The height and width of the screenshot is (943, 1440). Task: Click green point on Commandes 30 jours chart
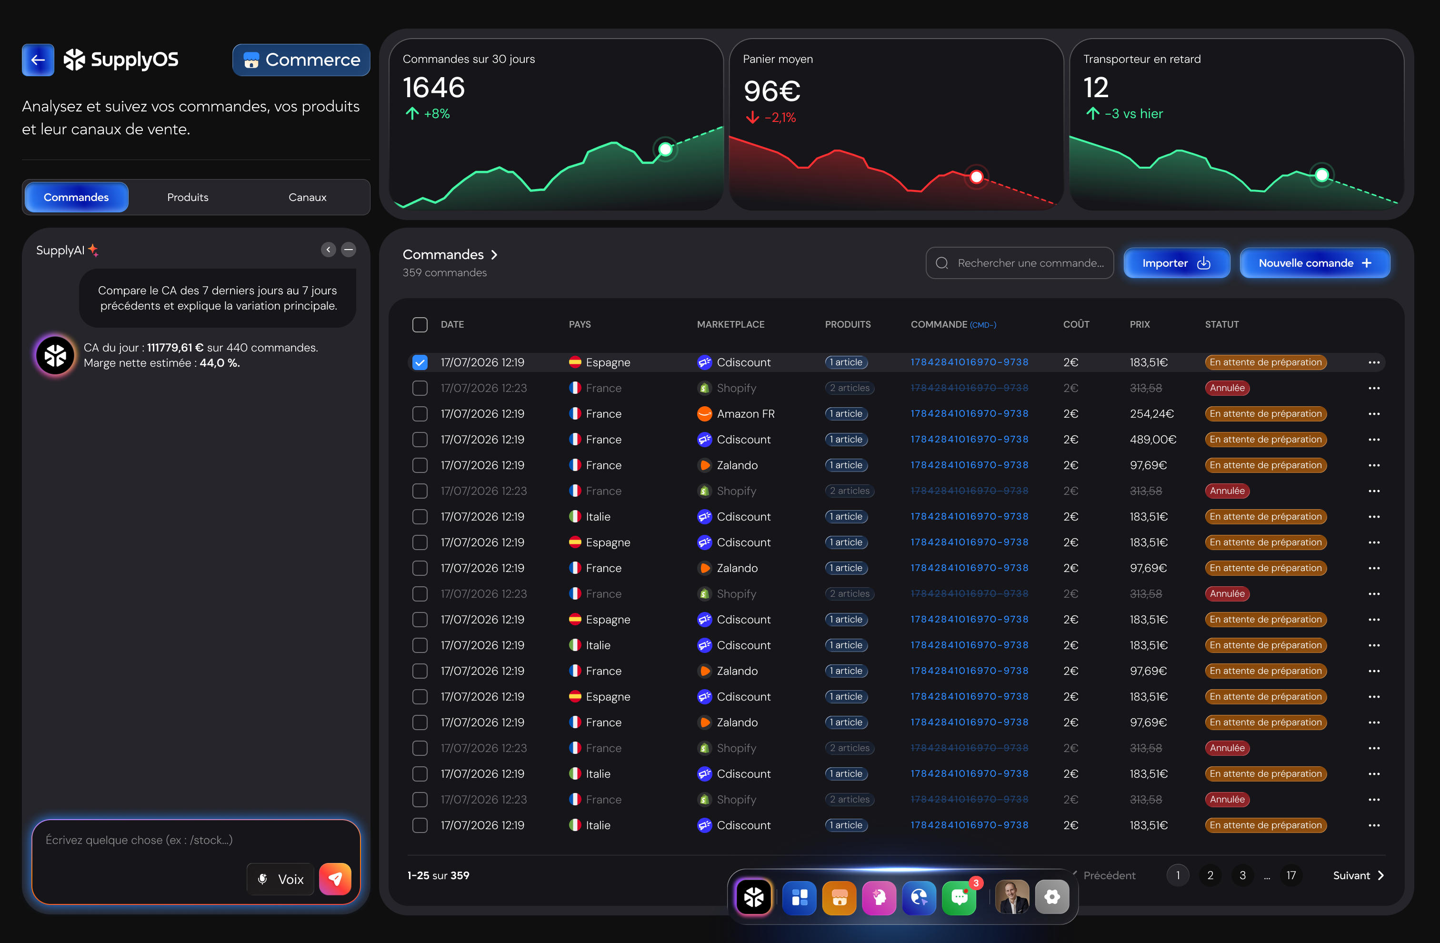coord(665,149)
